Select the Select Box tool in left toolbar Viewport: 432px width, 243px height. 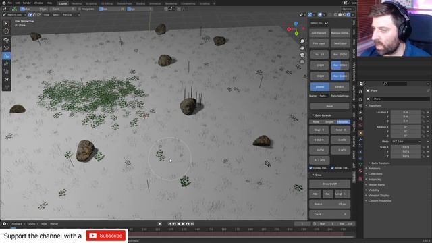[x=6, y=24]
